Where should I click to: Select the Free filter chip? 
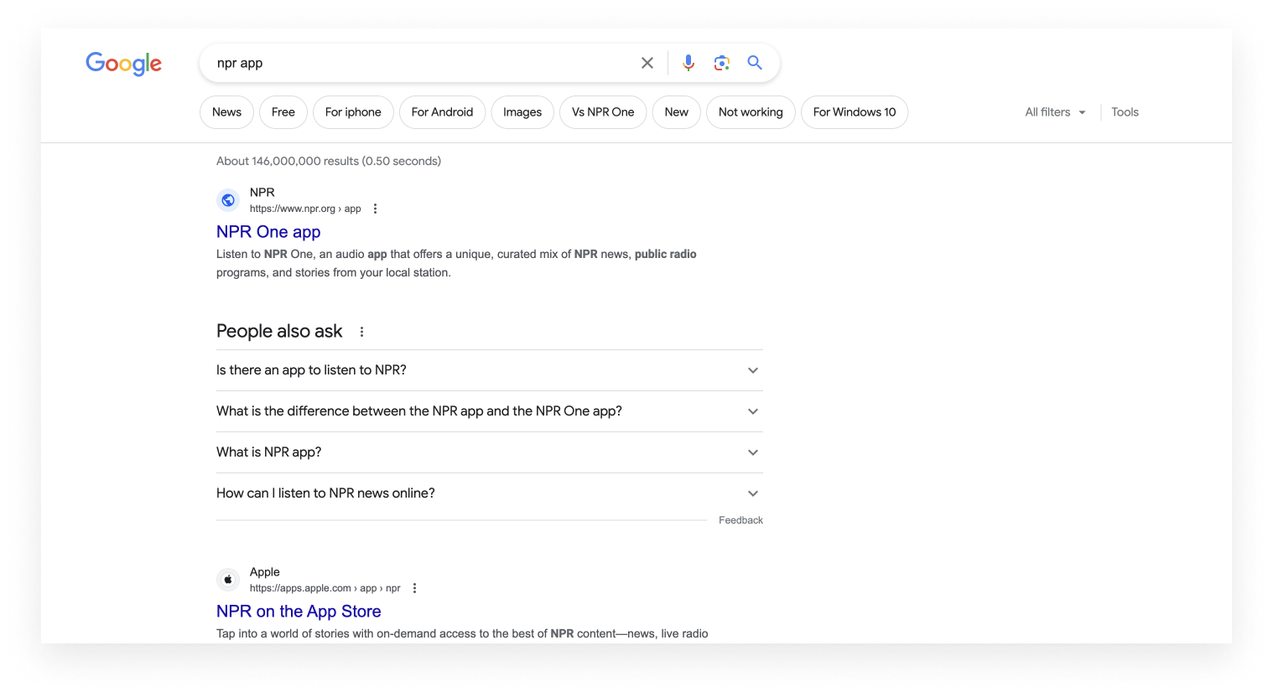283,112
